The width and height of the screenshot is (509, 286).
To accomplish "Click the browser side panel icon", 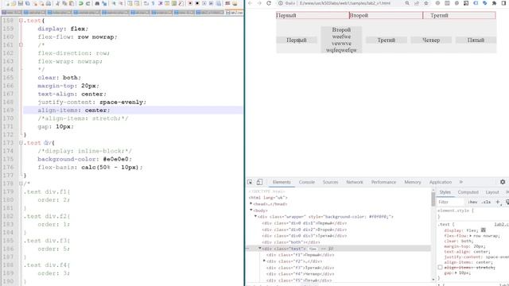I will (503, 3).
